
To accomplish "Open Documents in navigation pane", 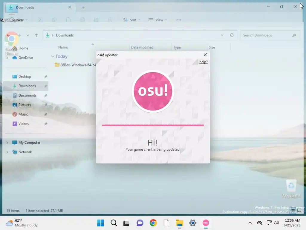I will point(27,96).
